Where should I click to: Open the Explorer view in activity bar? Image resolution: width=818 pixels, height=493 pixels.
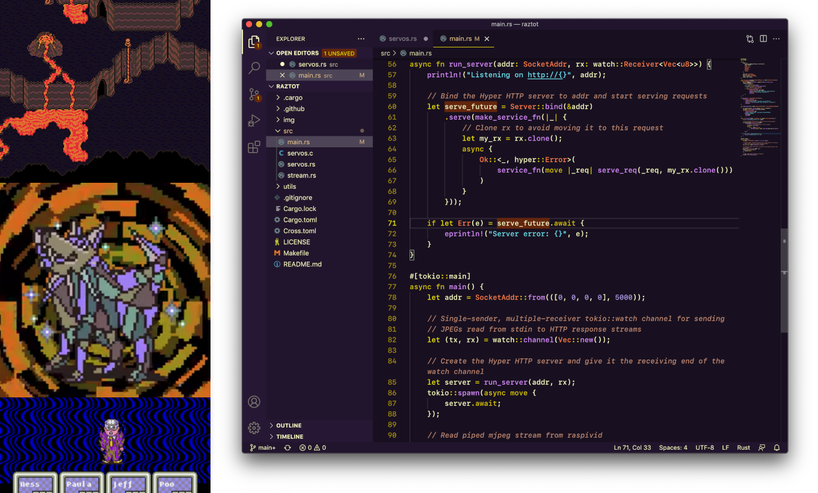click(x=254, y=41)
